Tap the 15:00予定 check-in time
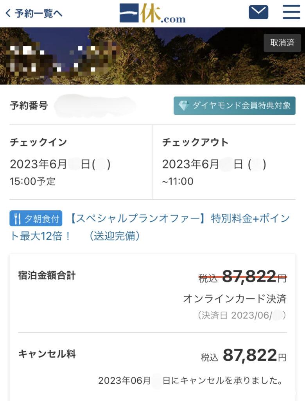 pos(33,181)
